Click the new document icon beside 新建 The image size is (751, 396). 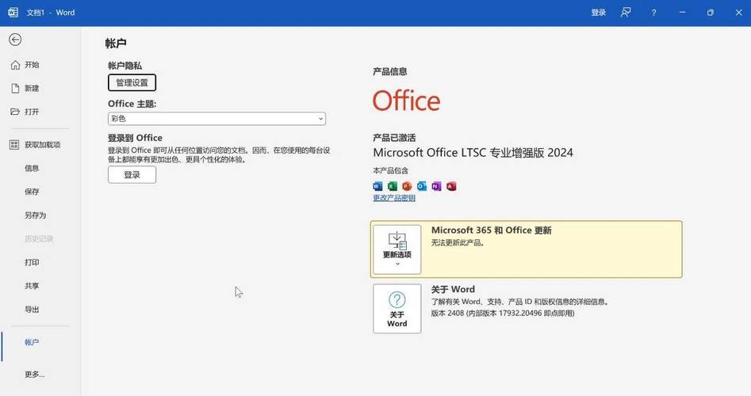[15, 89]
